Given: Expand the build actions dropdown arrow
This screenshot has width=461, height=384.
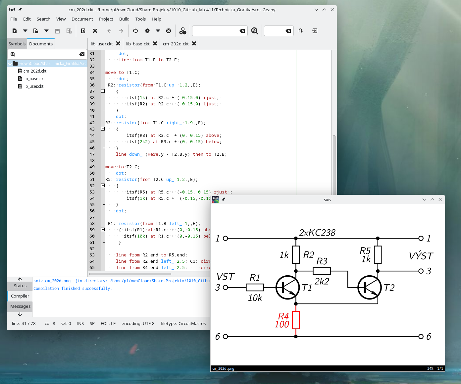Looking at the screenshot, I should pos(158,31).
